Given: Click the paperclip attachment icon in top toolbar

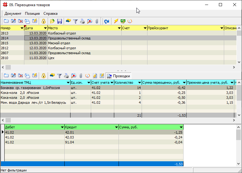Looking at the screenshot, I should coord(97,21).
